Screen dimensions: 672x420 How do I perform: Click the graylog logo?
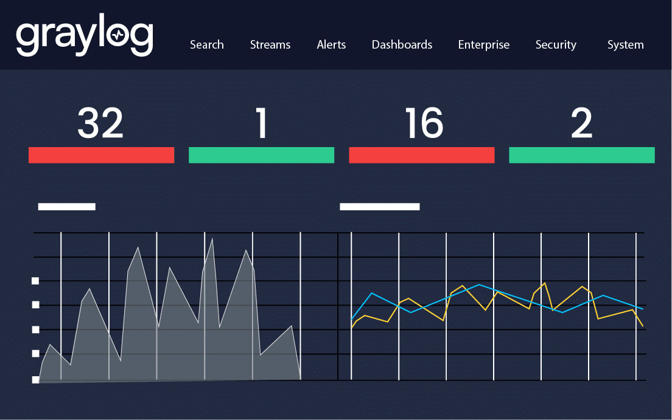click(x=84, y=38)
